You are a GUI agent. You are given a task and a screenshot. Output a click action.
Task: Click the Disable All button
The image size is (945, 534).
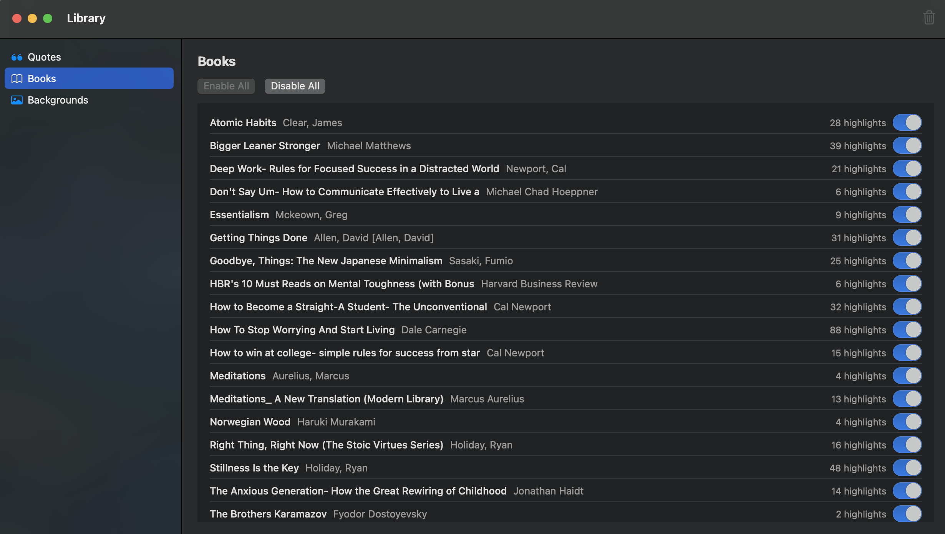click(295, 86)
